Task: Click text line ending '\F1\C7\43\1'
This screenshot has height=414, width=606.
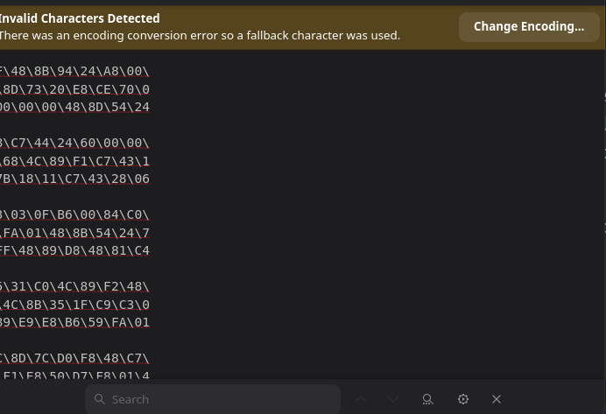Action: (75, 161)
